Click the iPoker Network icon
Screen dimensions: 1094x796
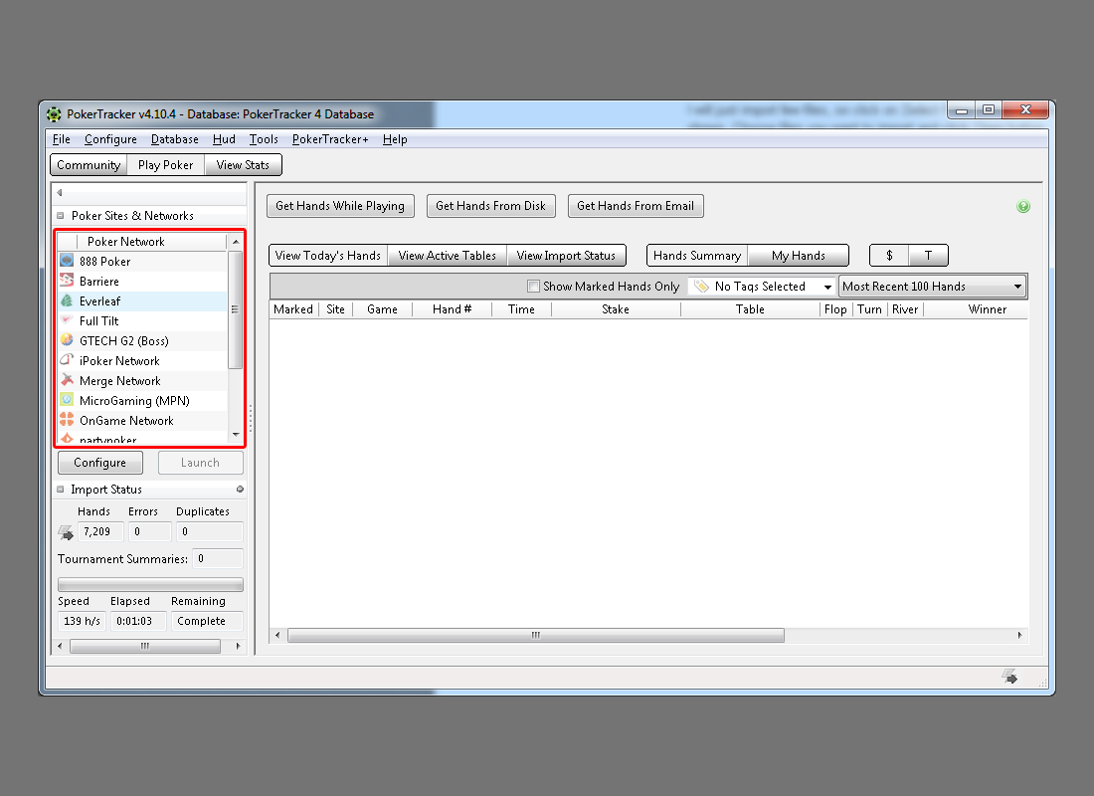pyautogui.click(x=67, y=360)
